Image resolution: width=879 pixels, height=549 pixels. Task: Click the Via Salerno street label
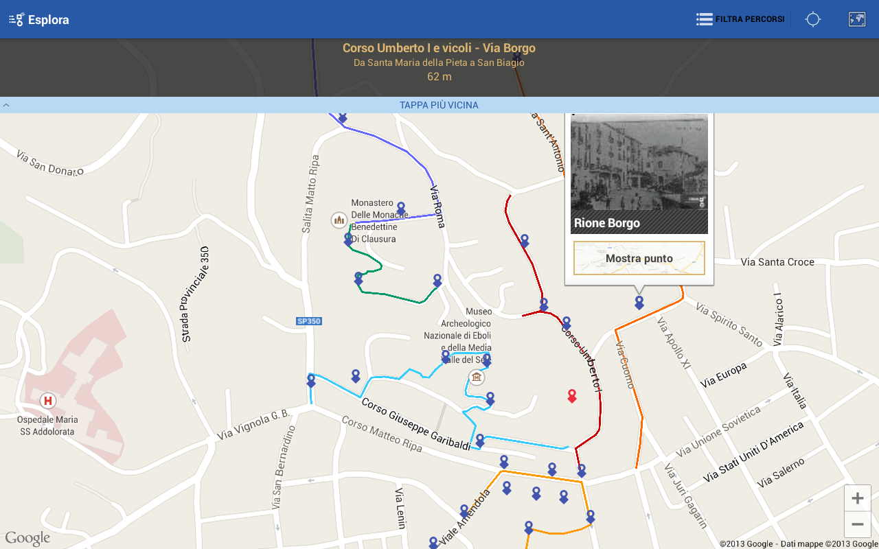(781, 474)
